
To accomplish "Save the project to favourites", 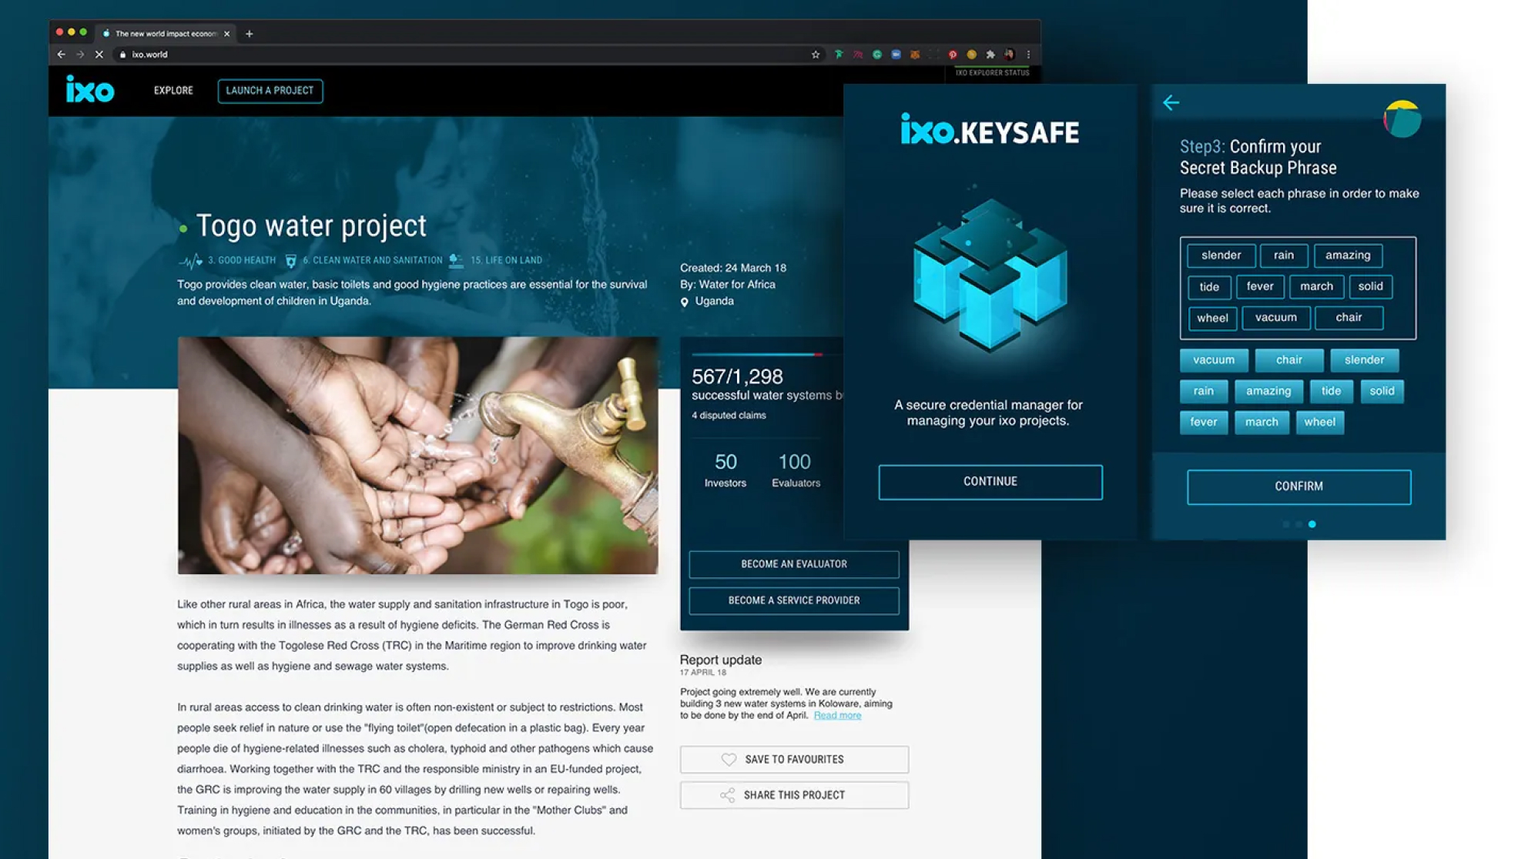I will (x=794, y=760).
